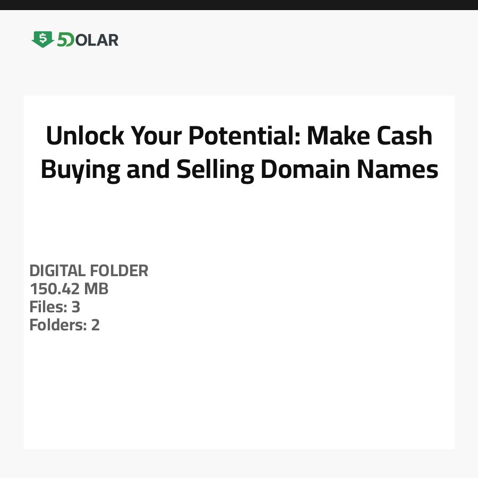Click the DIGITAL FOLDER label
The image size is (478, 478).
click(x=89, y=271)
